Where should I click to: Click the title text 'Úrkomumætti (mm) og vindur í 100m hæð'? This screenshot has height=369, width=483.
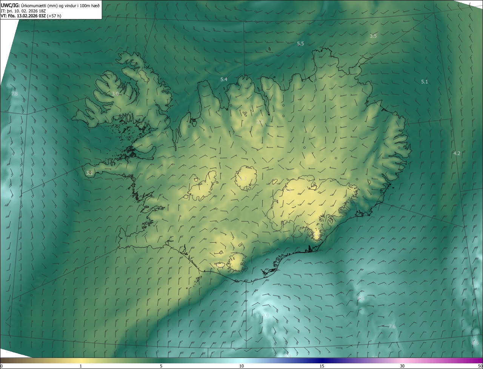pos(60,5)
